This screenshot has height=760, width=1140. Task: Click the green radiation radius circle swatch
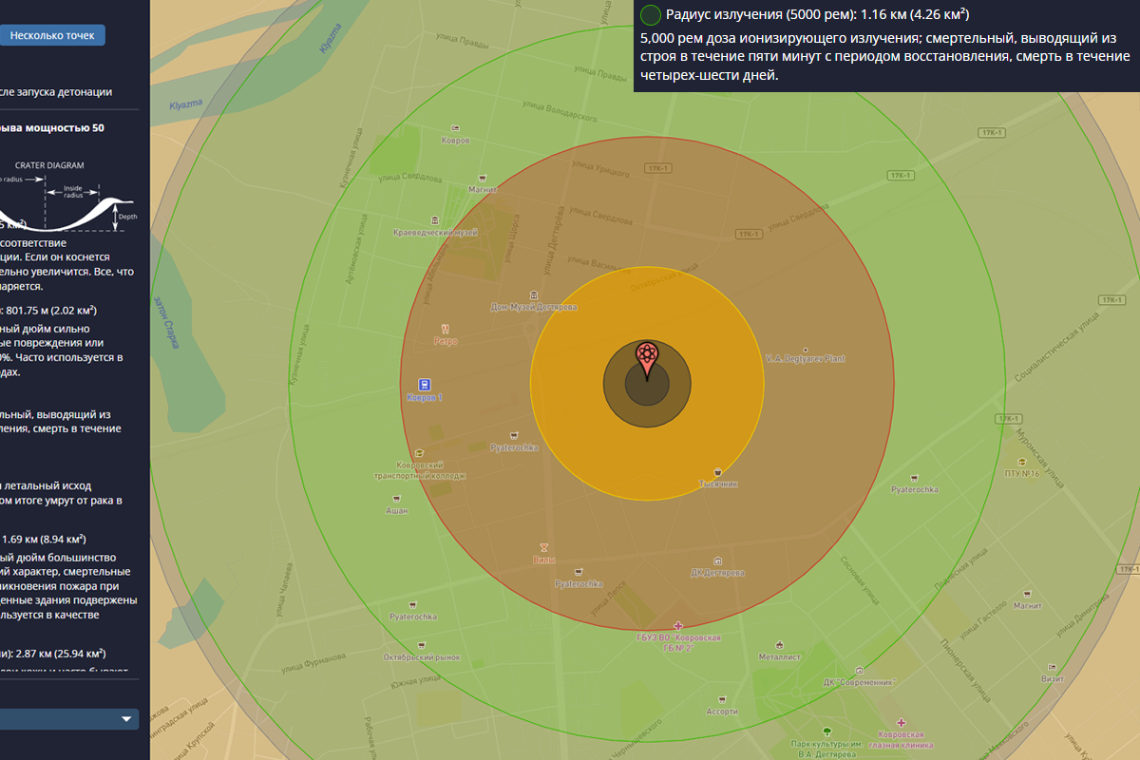(x=651, y=14)
